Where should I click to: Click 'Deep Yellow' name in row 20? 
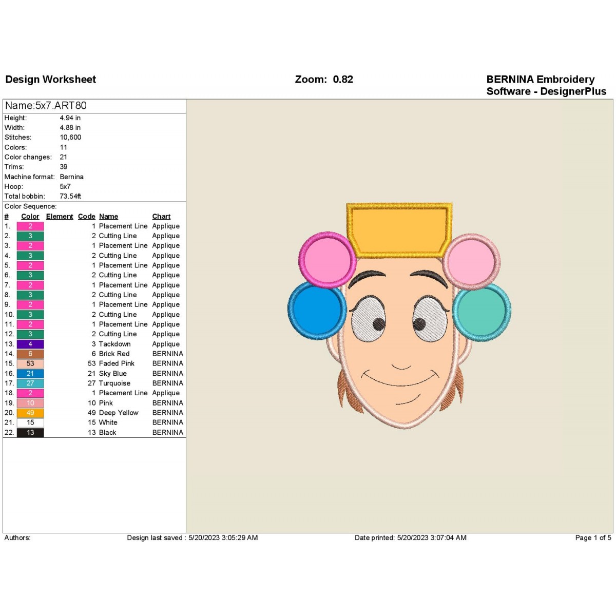pyautogui.click(x=119, y=413)
